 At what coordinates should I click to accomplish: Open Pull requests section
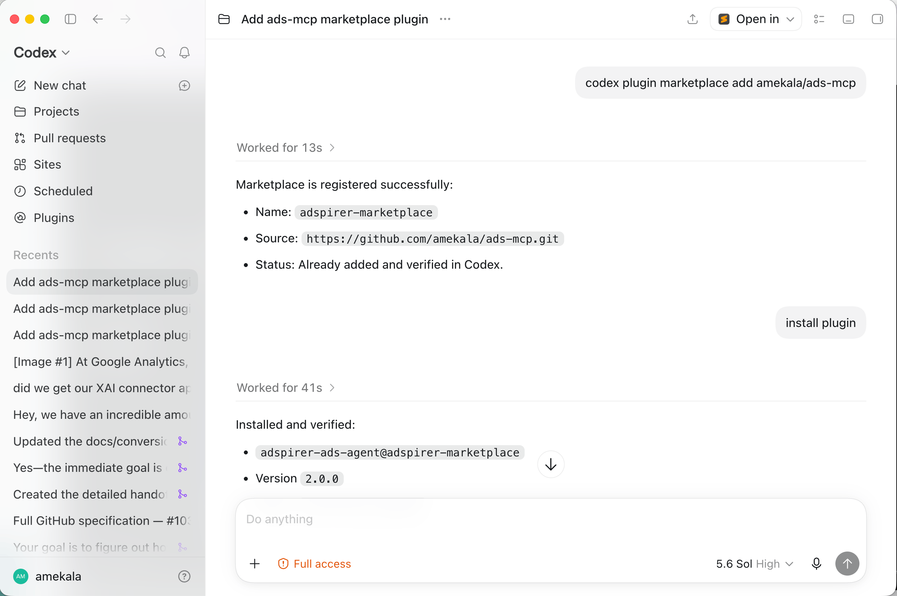point(70,138)
